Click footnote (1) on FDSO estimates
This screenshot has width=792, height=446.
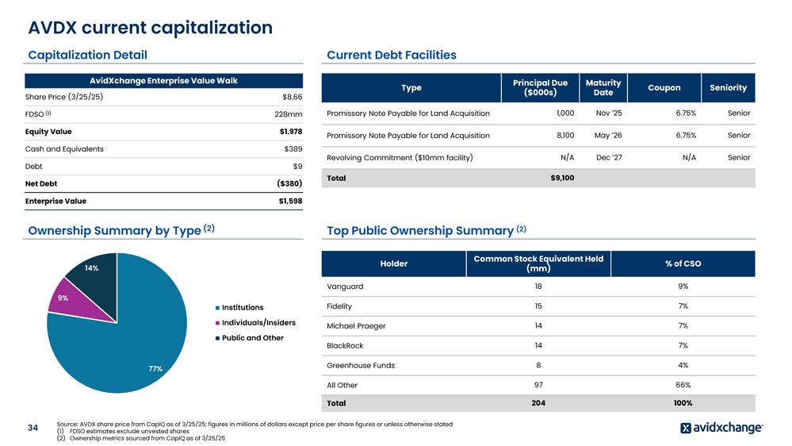(123, 432)
